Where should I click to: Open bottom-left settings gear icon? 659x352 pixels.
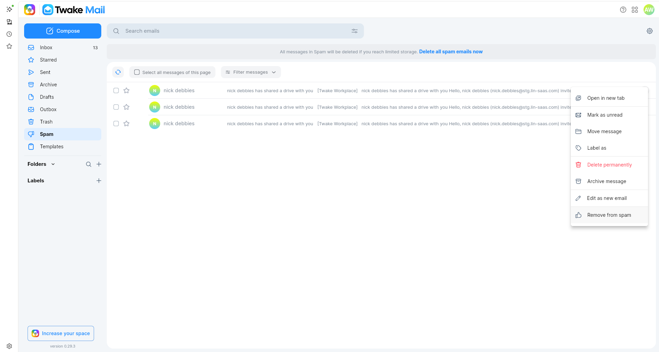pyautogui.click(x=9, y=346)
